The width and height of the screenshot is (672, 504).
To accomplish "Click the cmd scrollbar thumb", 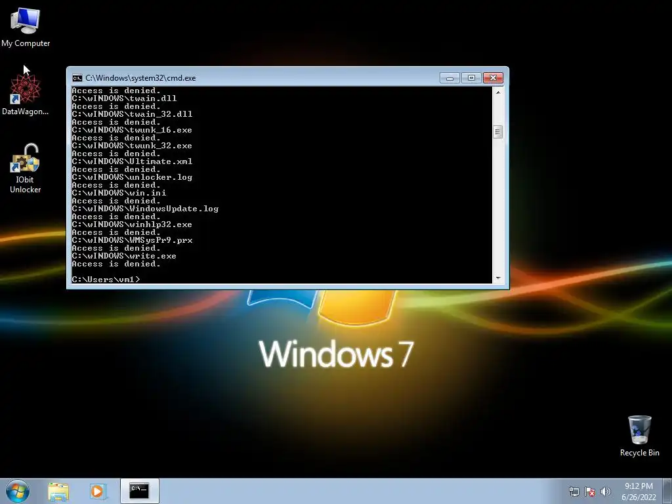I will pos(497,132).
